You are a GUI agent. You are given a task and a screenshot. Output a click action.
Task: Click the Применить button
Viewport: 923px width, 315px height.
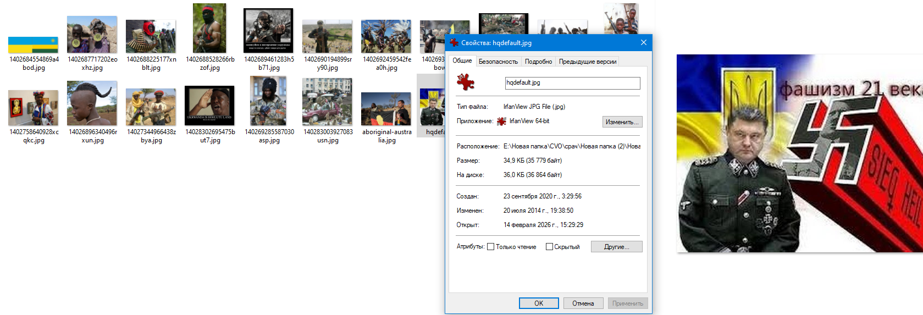(x=628, y=303)
